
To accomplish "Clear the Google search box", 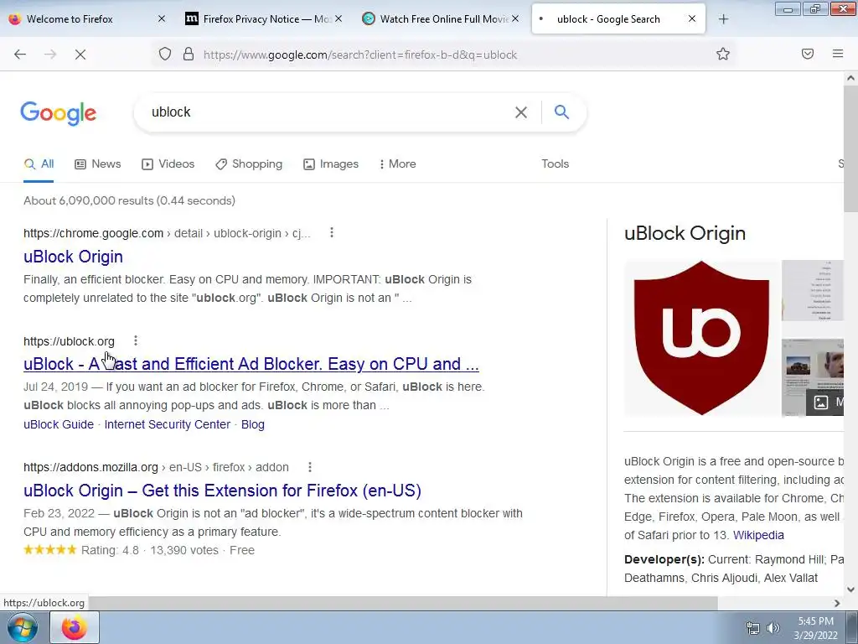I will point(521,112).
